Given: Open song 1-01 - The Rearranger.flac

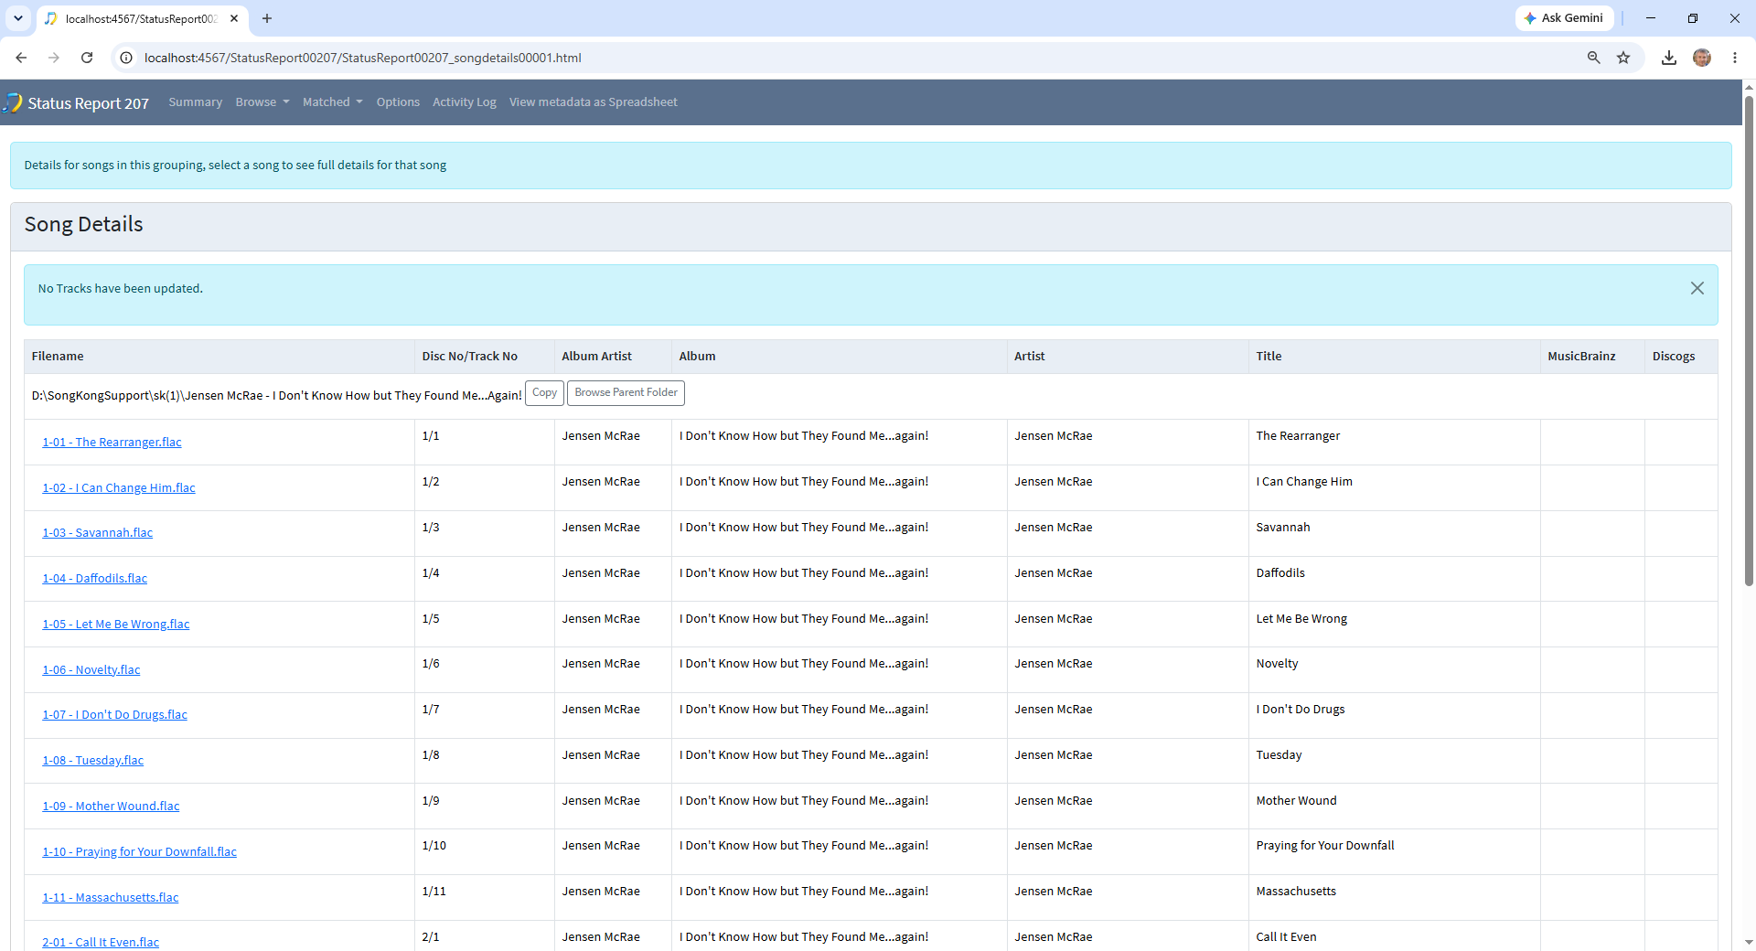Looking at the screenshot, I should 112,443.
